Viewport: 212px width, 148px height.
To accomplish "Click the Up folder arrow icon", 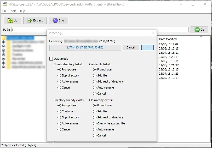I will pyautogui.click(x=10, y=21).
